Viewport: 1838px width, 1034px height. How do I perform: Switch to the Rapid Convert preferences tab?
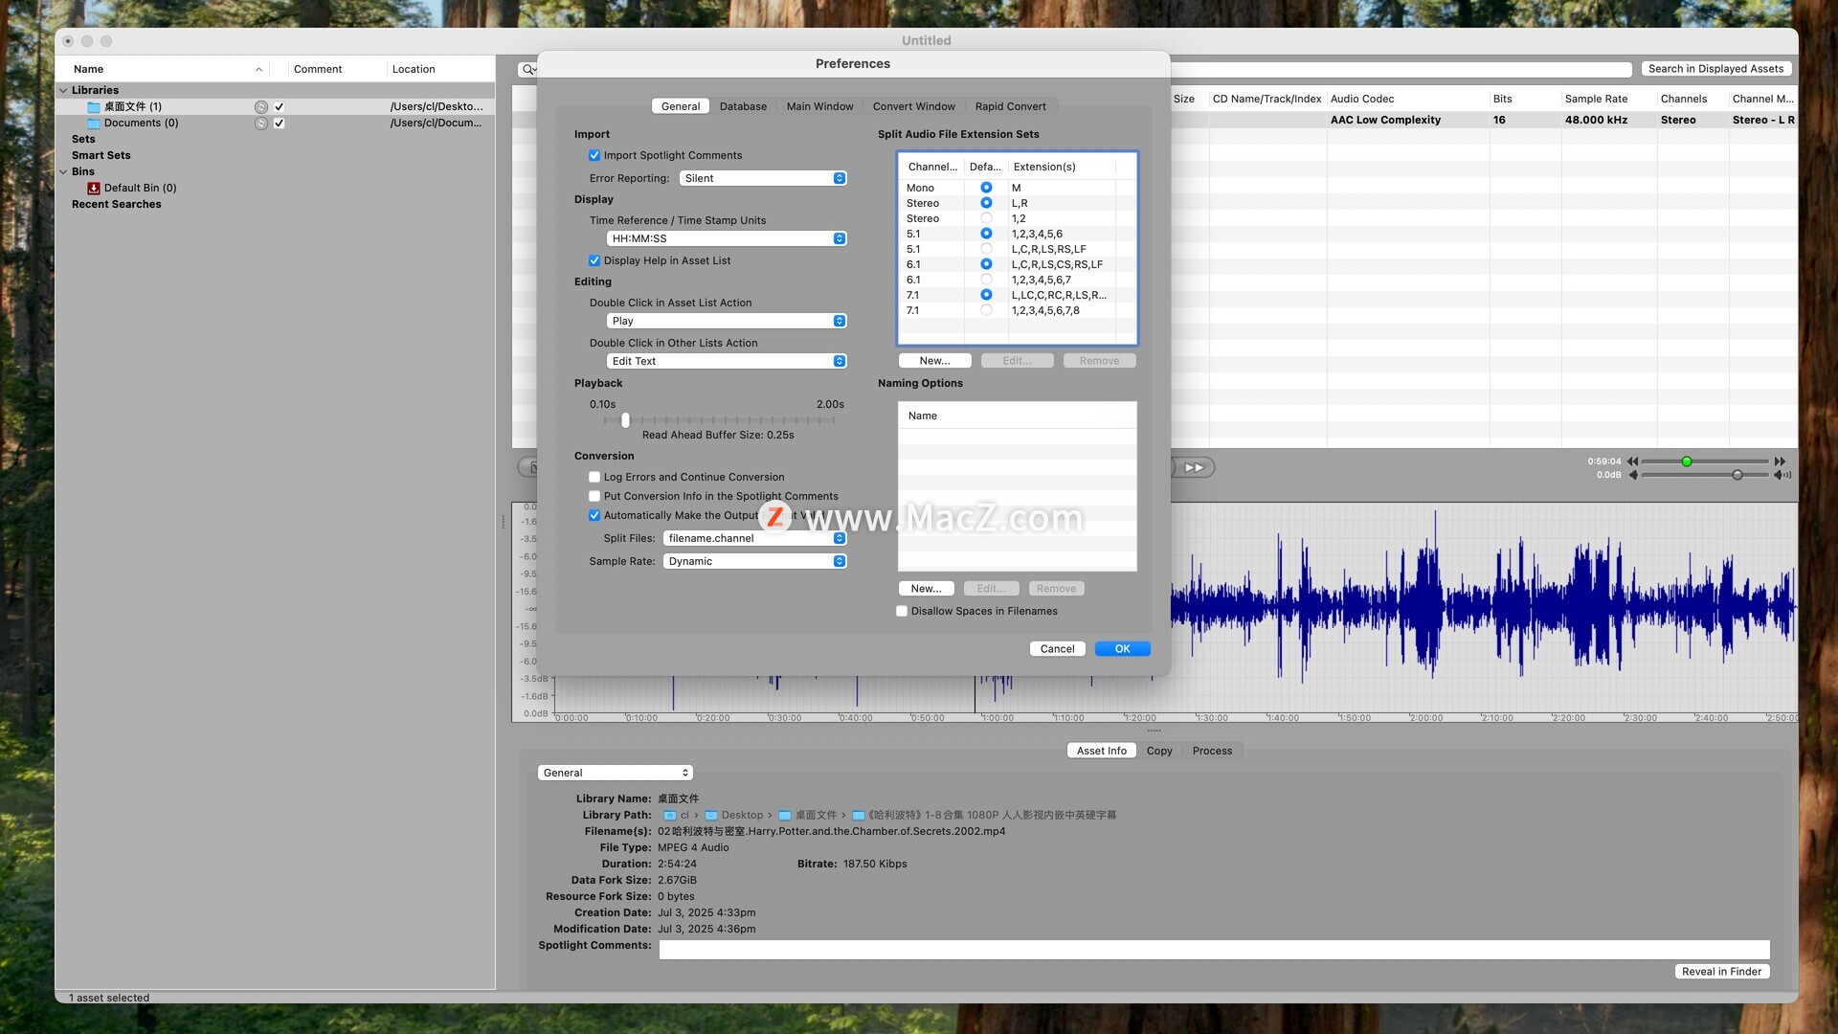1010,107
